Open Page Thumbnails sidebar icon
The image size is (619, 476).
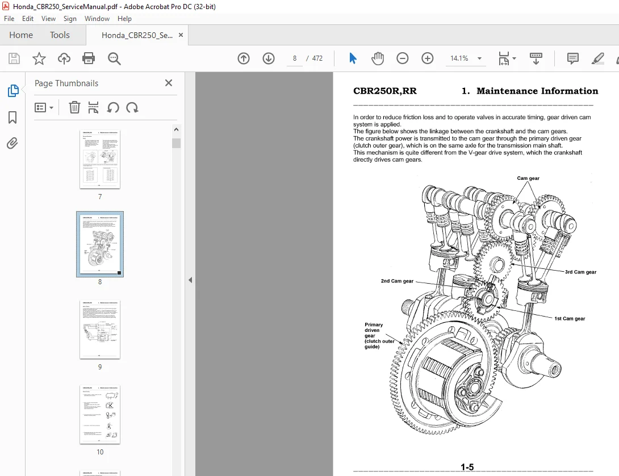point(12,91)
